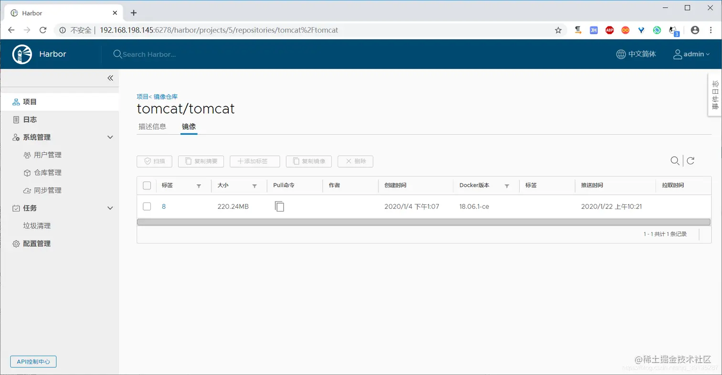
Task: Click the green circular extension icon
Action: tap(657, 30)
